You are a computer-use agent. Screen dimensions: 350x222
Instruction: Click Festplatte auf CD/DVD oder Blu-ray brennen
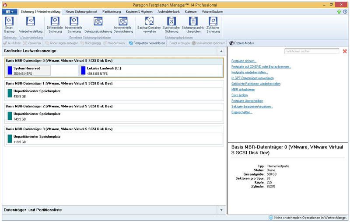pyautogui.click(x=261, y=67)
